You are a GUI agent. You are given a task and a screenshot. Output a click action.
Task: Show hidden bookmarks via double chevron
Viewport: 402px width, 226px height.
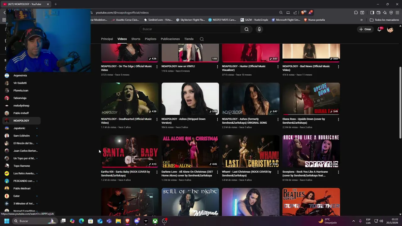click(361, 20)
